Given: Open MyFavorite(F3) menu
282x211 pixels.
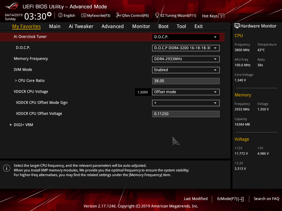Looking at the screenshot, I should tap(96, 15).
